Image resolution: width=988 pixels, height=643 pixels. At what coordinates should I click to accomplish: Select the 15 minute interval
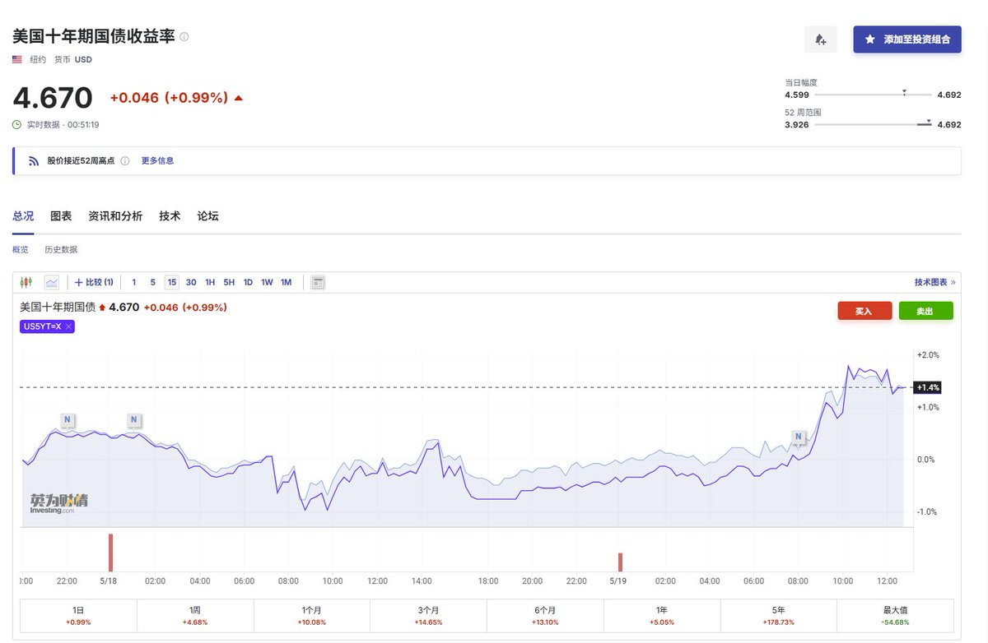click(x=172, y=282)
